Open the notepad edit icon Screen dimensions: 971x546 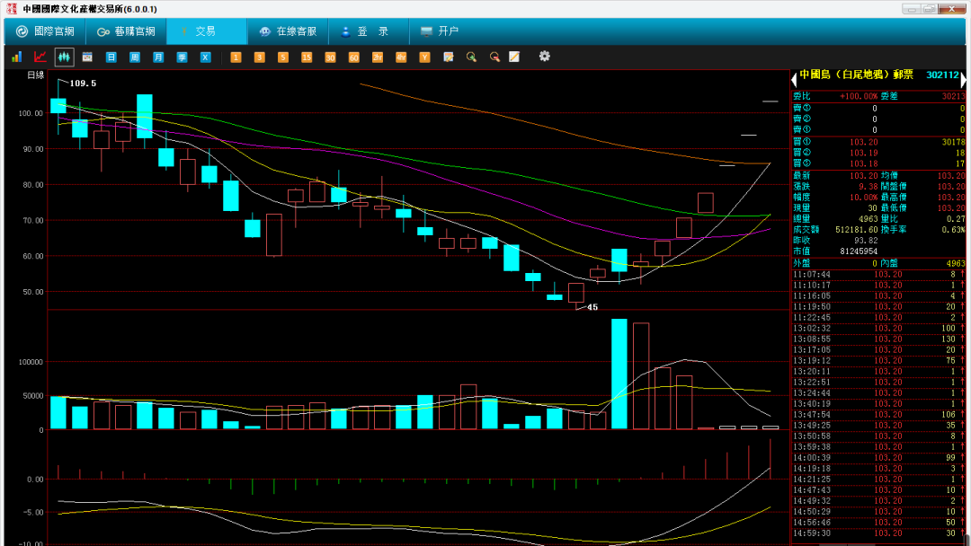pos(449,57)
